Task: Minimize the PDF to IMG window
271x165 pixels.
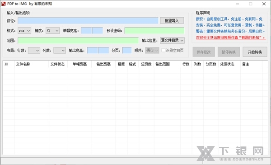Action: click(x=238, y=4)
